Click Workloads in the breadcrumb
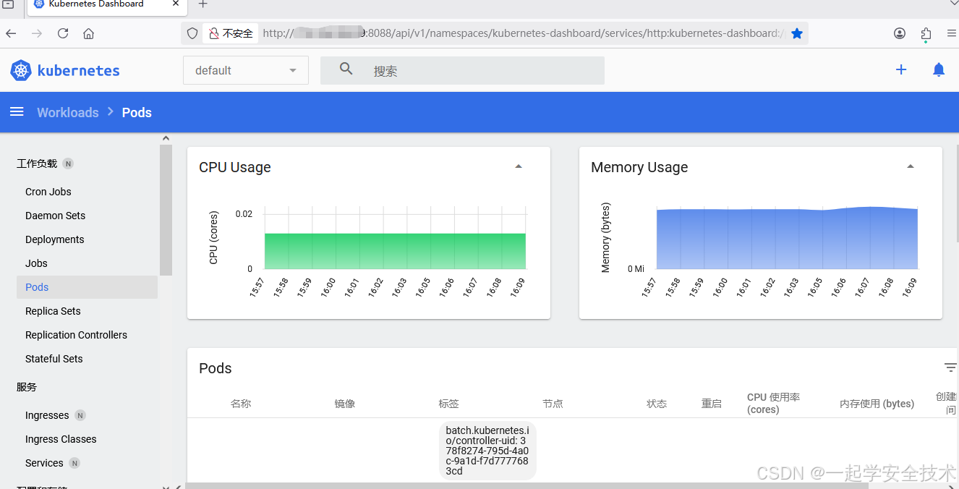959x489 pixels. 68,112
